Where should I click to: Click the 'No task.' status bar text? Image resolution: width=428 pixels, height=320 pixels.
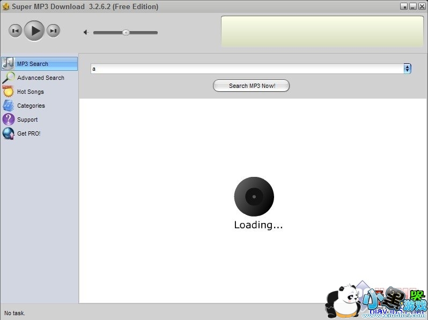pos(14,313)
